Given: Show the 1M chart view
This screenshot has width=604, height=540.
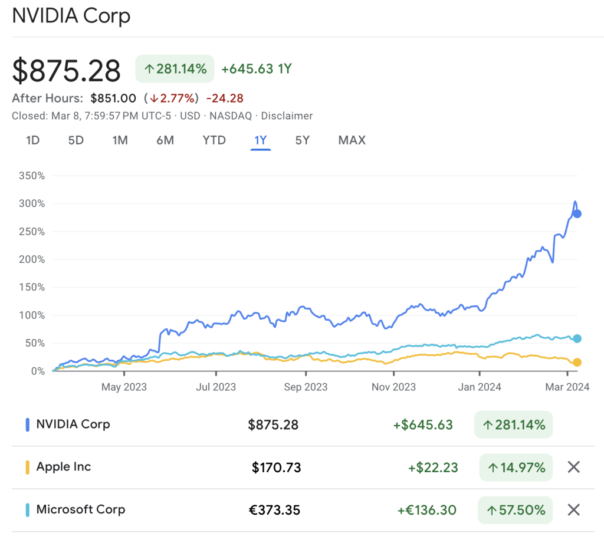Looking at the screenshot, I should (120, 140).
